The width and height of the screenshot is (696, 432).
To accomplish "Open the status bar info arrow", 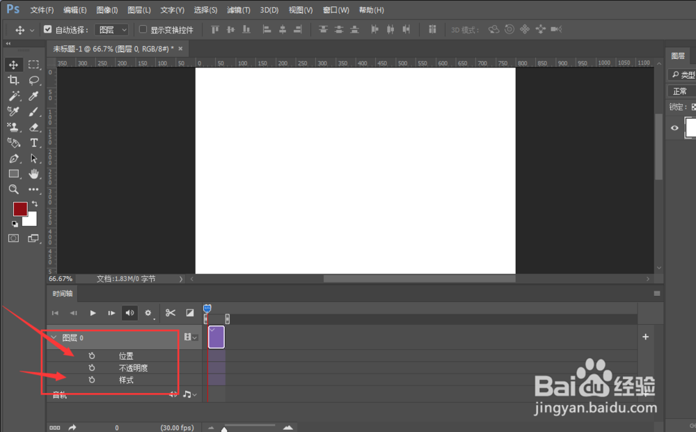I will [x=181, y=279].
